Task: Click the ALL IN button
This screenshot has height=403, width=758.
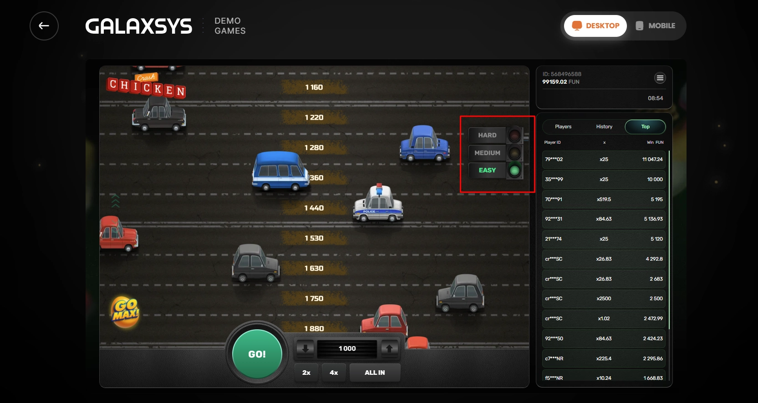Action: [x=375, y=373]
